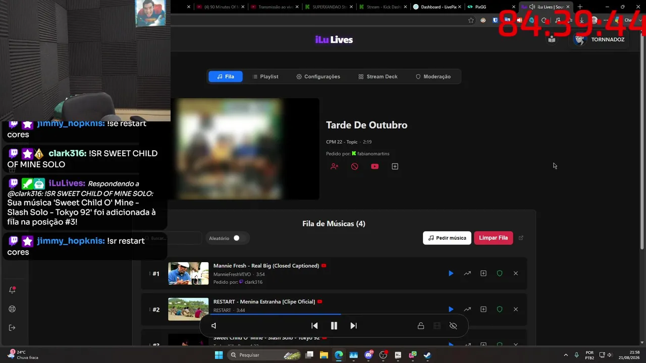Toggle the player lock icon
This screenshot has height=363, width=646.
421,326
